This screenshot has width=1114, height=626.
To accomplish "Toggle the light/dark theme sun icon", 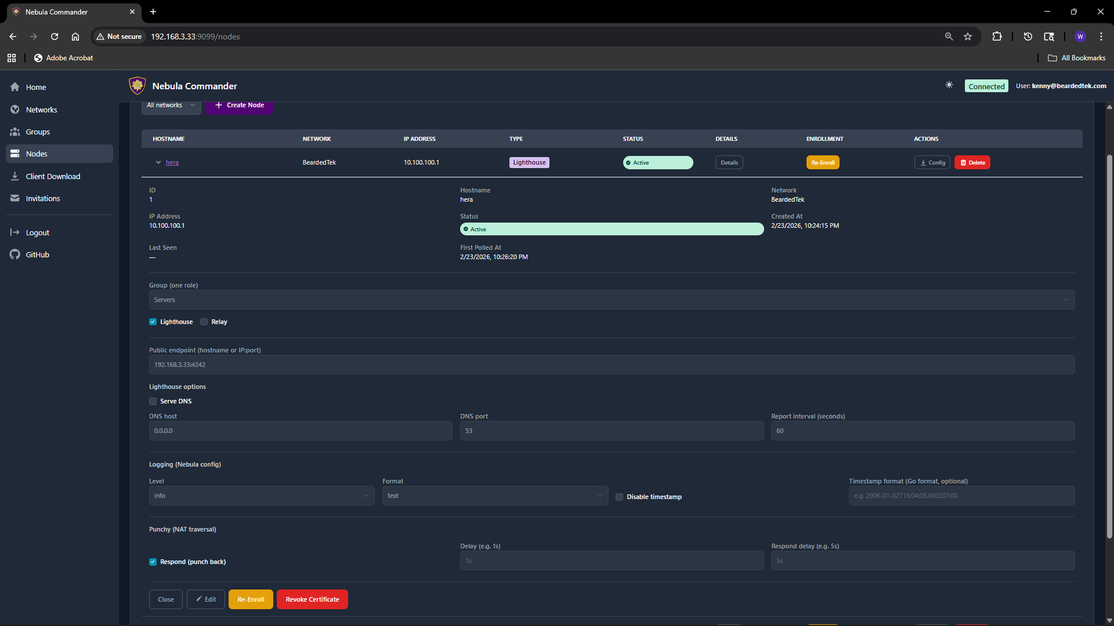I will click(x=949, y=85).
